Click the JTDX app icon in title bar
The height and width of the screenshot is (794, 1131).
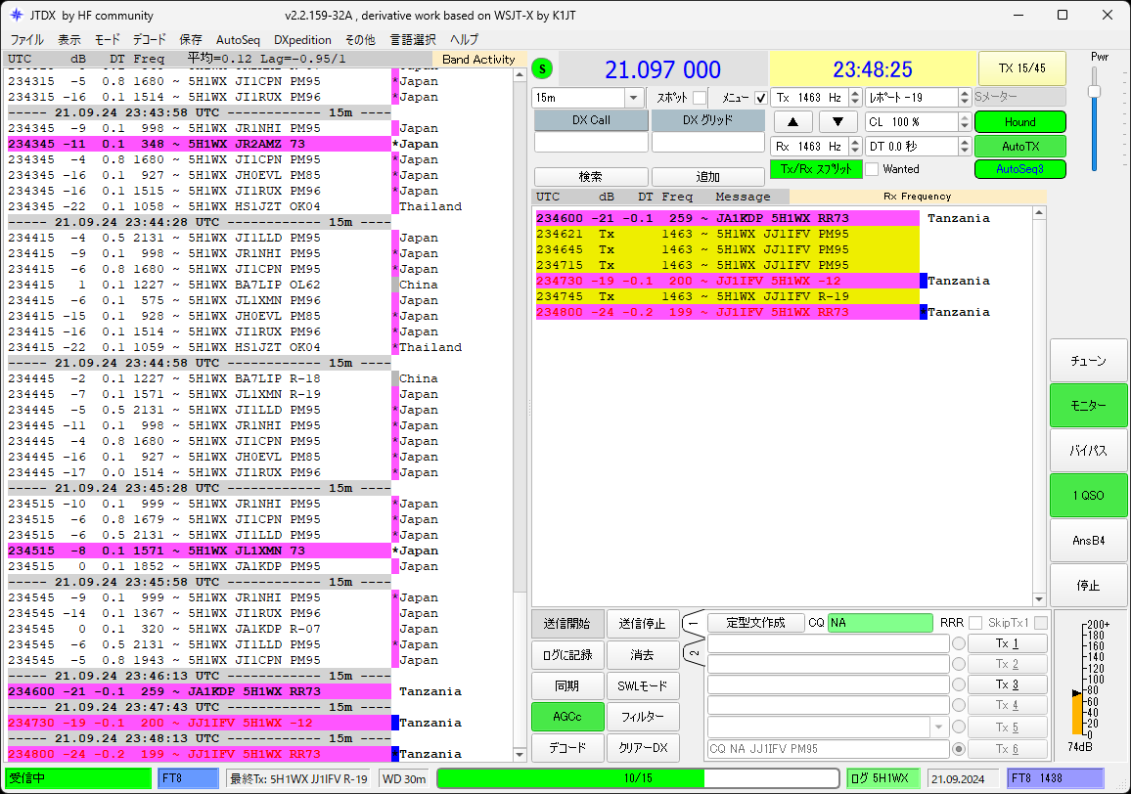pos(16,15)
